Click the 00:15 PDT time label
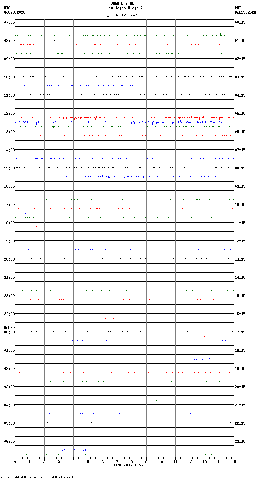 tap(240, 22)
